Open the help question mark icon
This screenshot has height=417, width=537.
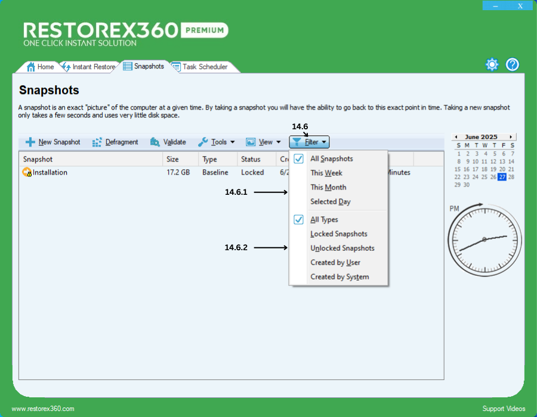(513, 64)
